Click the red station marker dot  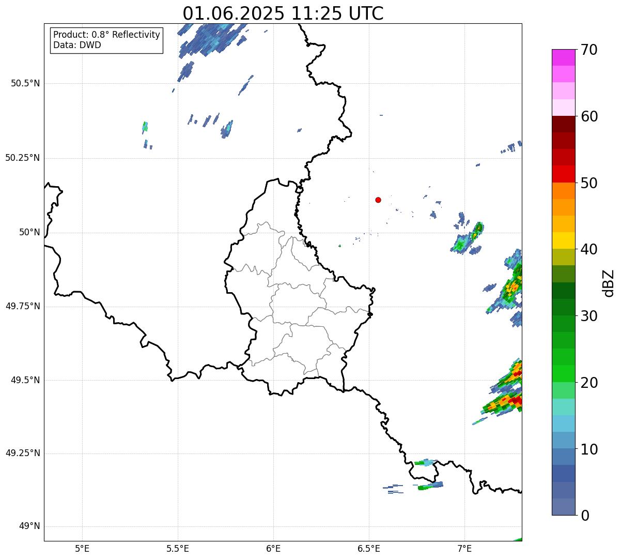(378, 200)
